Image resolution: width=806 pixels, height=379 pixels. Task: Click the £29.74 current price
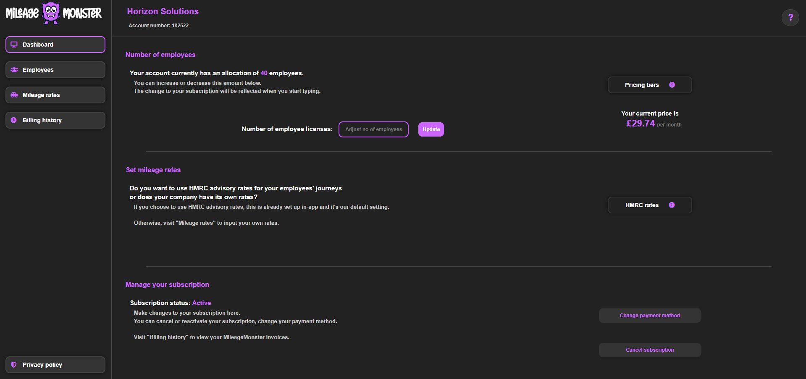tap(641, 124)
